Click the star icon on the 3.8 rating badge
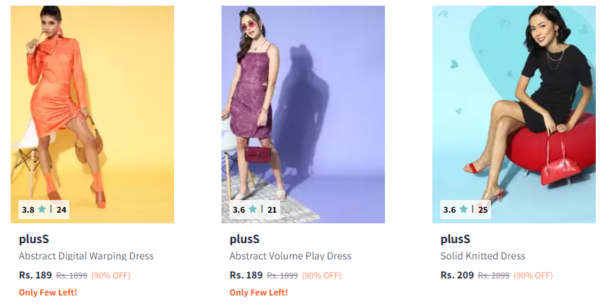This screenshot has width=605, height=306. point(42,209)
